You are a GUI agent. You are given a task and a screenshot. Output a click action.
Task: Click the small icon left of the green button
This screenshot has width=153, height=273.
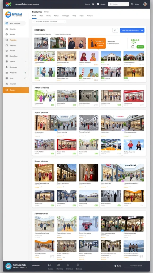(x=133, y=46)
